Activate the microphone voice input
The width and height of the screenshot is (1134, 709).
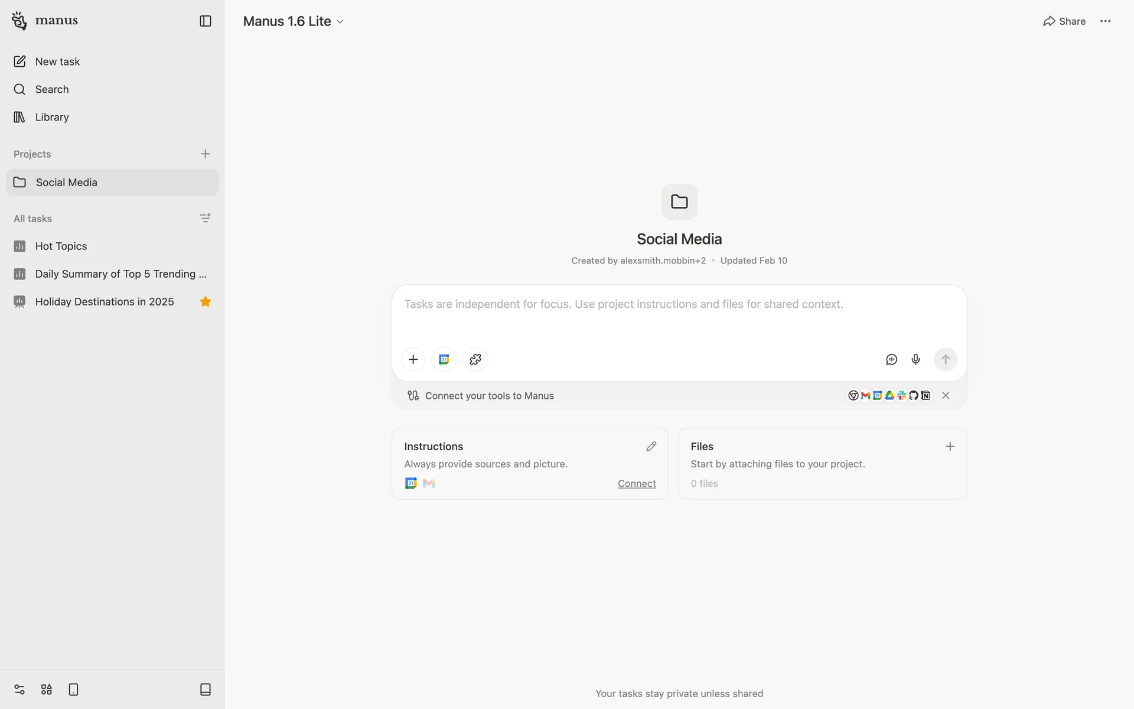(x=915, y=359)
